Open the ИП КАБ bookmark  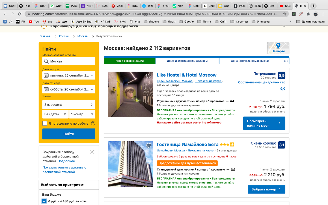coord(103,22)
